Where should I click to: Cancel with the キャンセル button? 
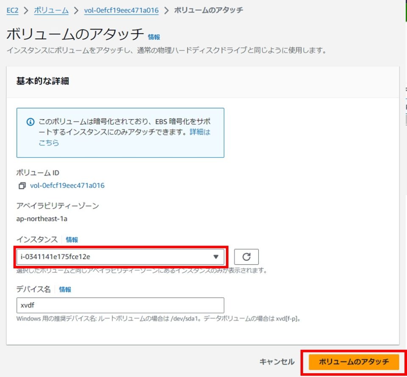tap(278, 362)
